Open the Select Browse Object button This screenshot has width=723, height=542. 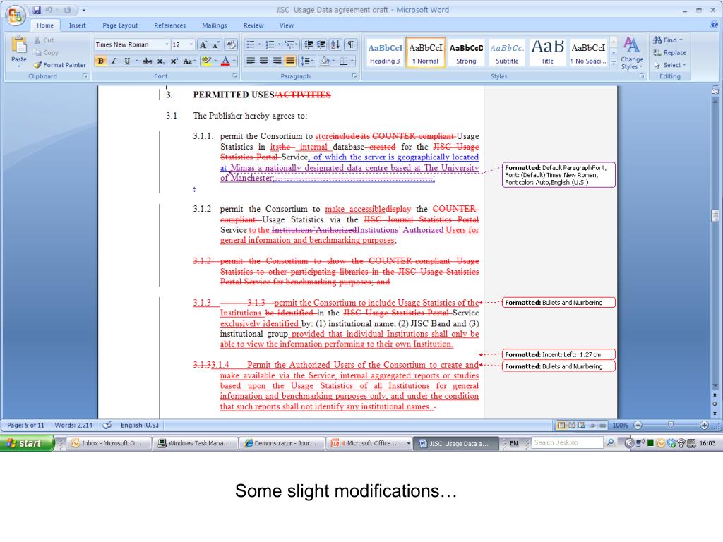click(715, 404)
